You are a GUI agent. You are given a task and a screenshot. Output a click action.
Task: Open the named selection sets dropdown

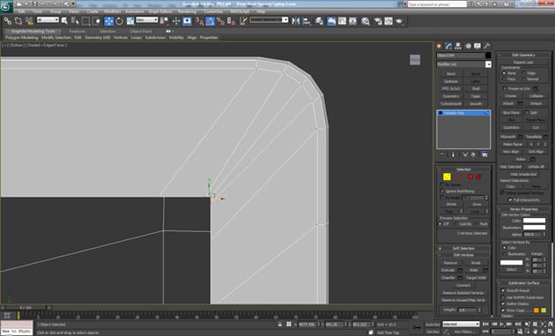point(269,20)
